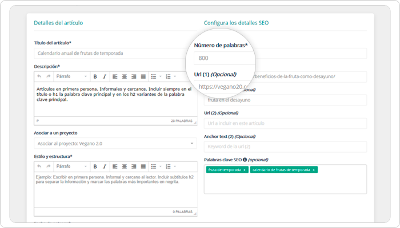Open numbered list style arrow in Descripción editor
The width and height of the screenshot is (400, 228).
click(x=174, y=76)
